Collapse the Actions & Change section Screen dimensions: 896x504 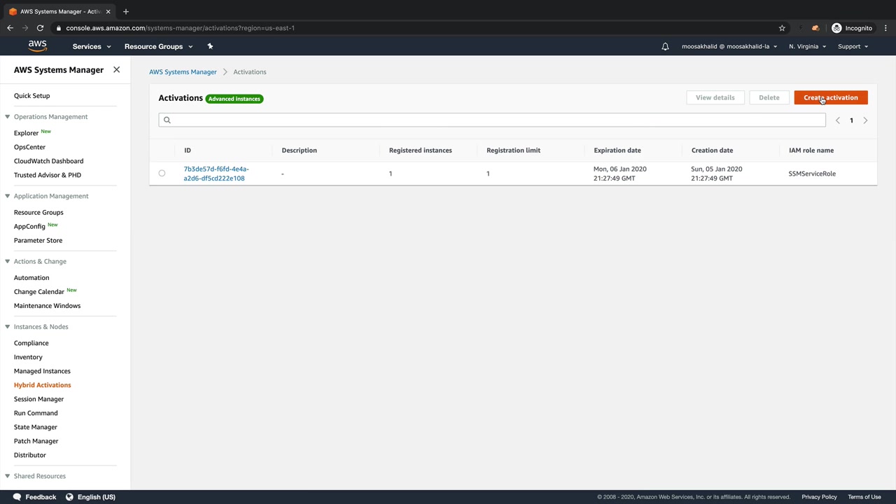coord(7,261)
